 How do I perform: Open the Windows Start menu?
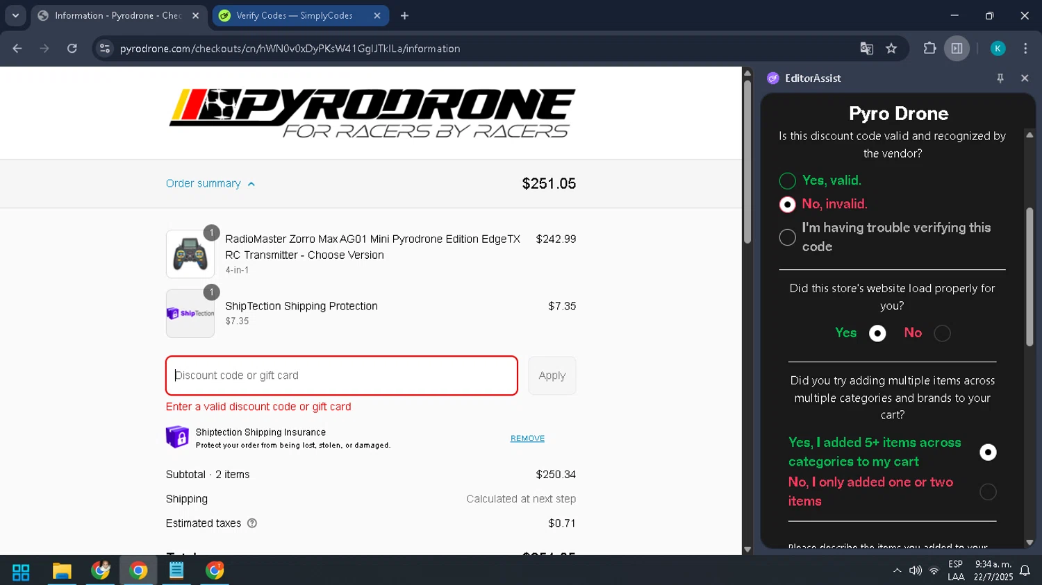click(21, 572)
